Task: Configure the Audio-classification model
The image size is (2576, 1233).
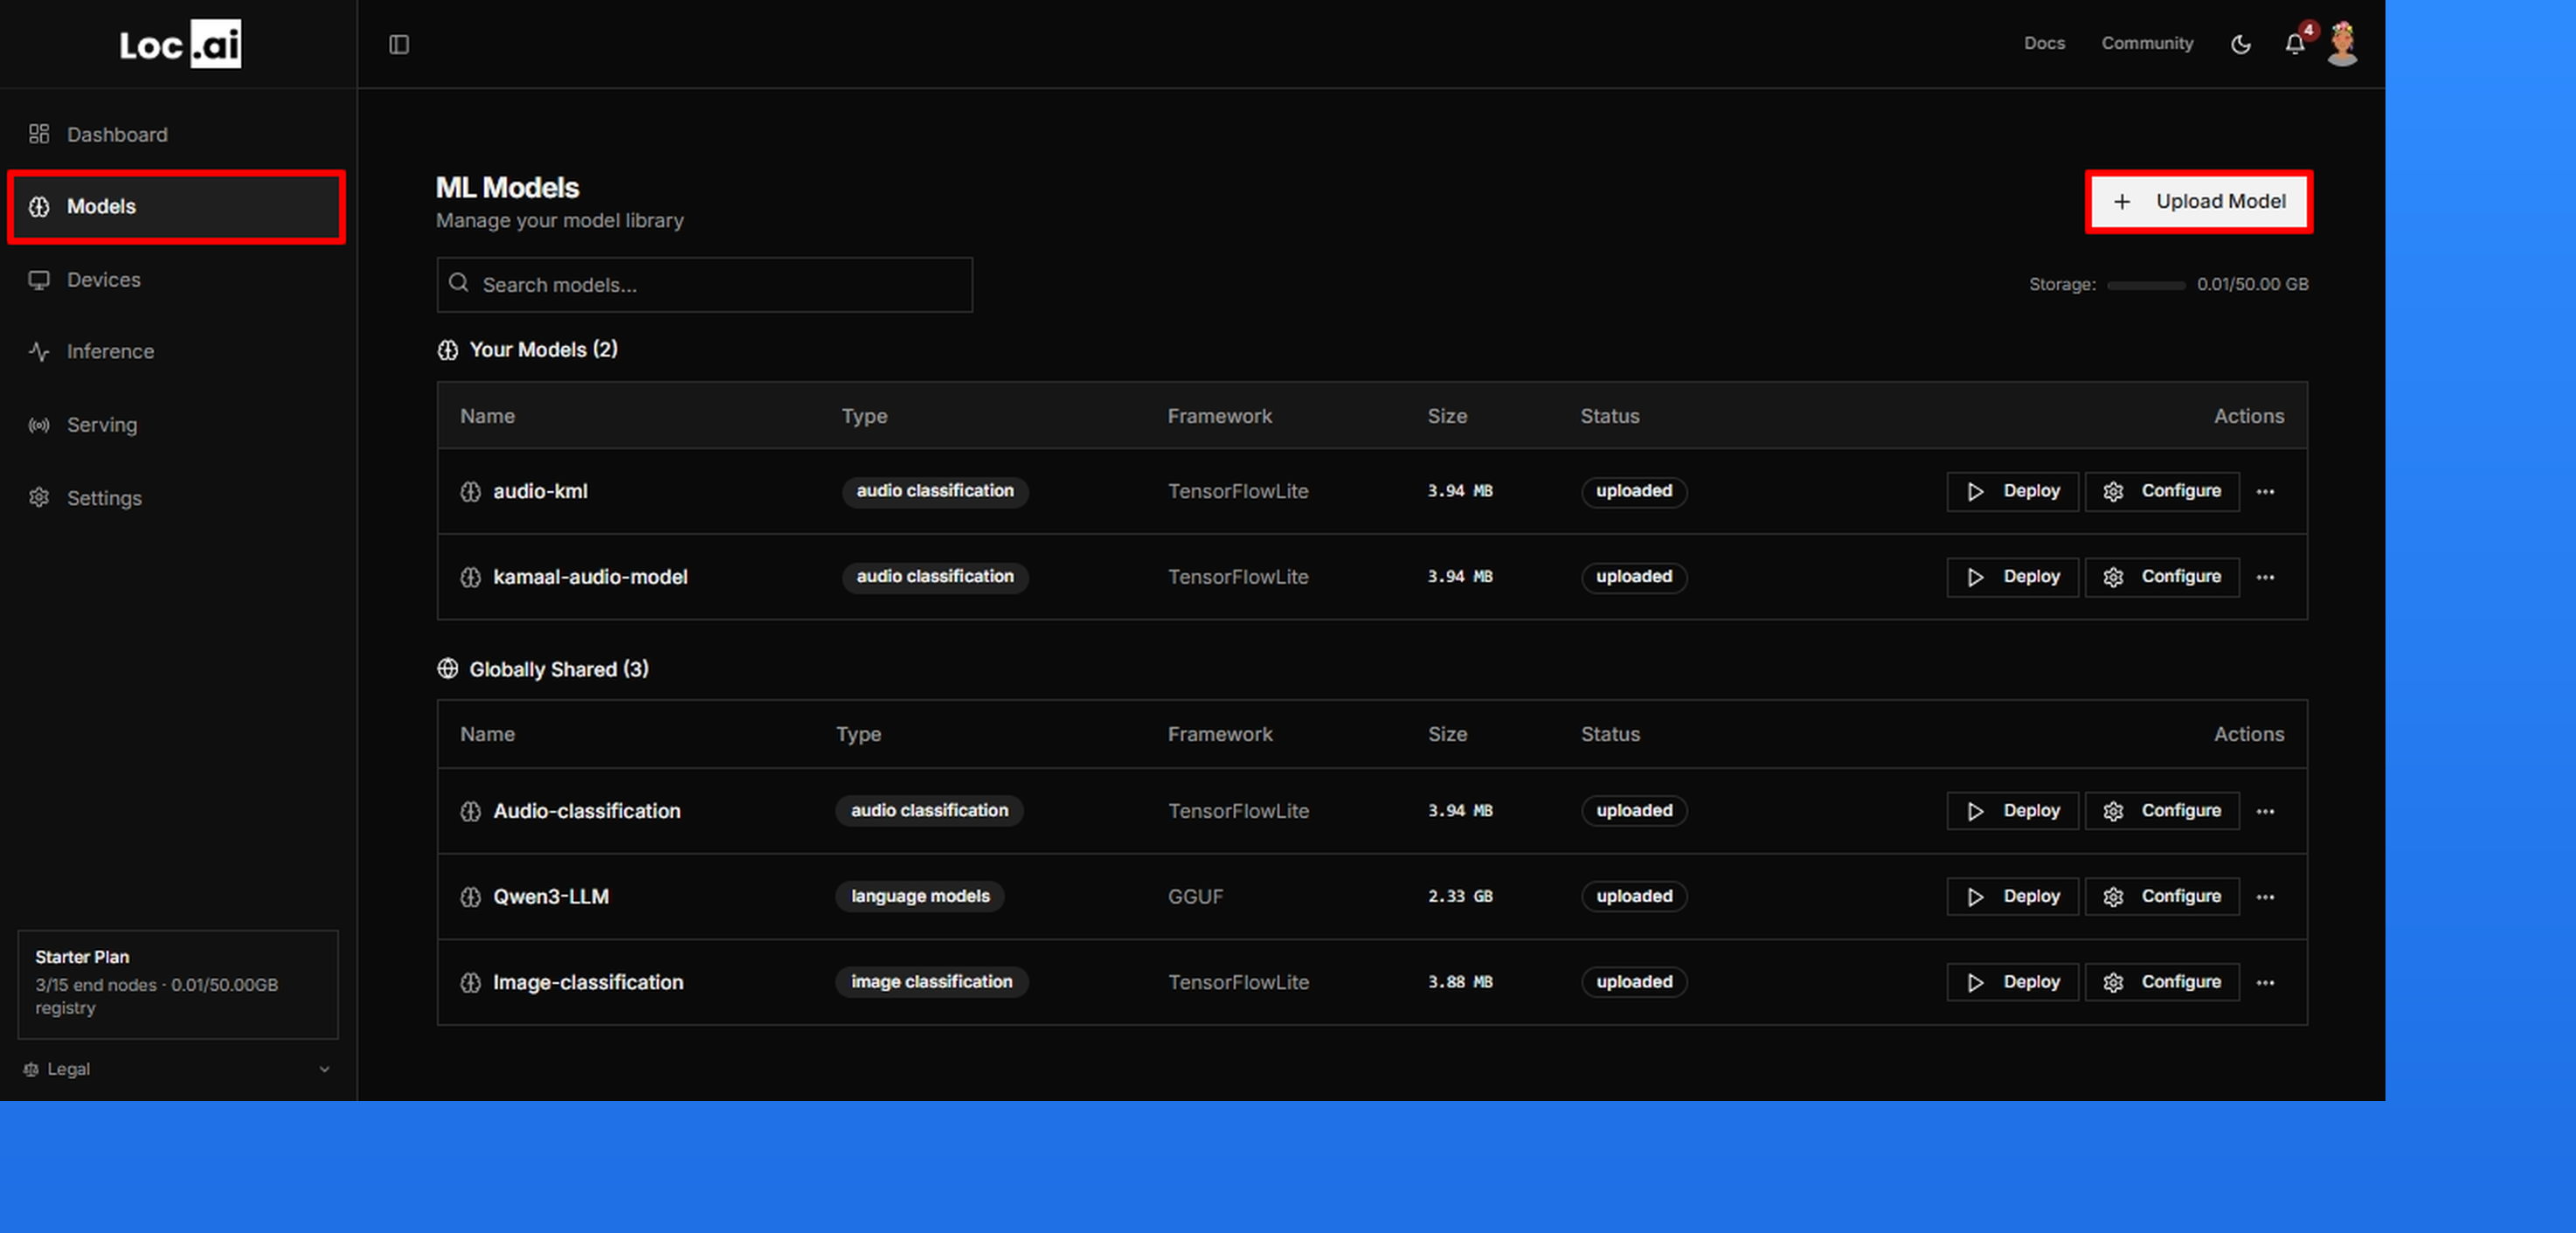Action: [x=2161, y=810]
